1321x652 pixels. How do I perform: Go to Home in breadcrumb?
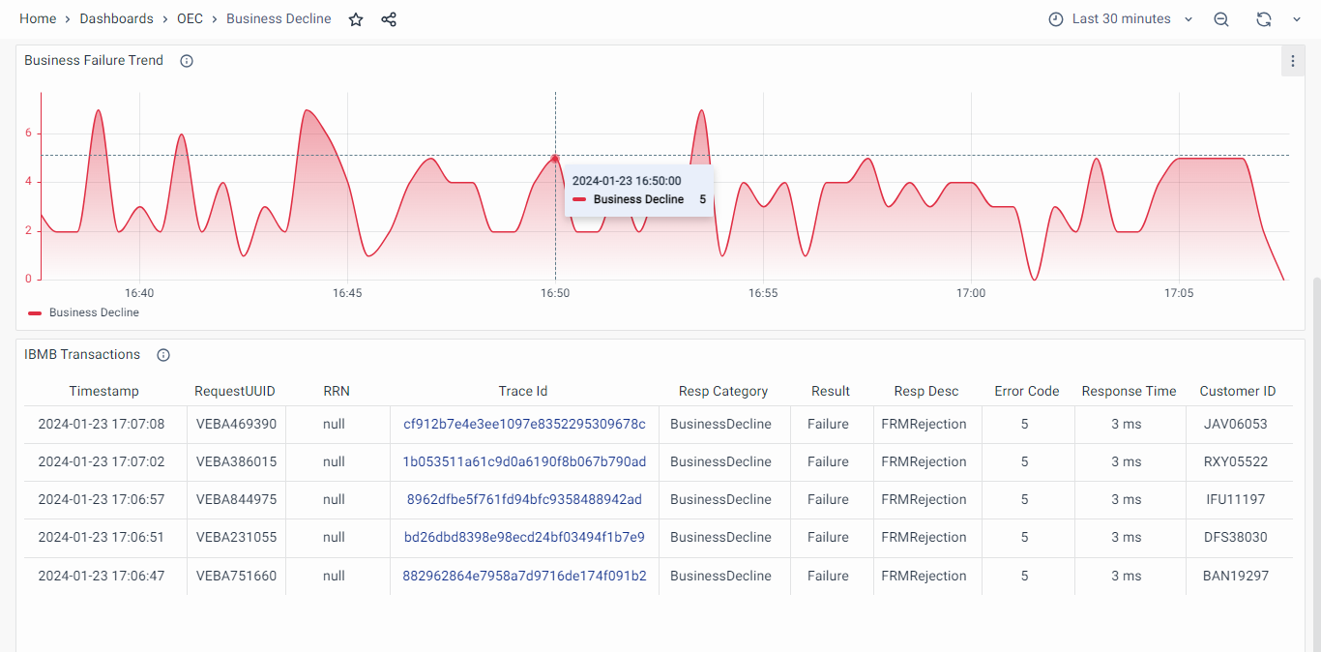(x=38, y=19)
